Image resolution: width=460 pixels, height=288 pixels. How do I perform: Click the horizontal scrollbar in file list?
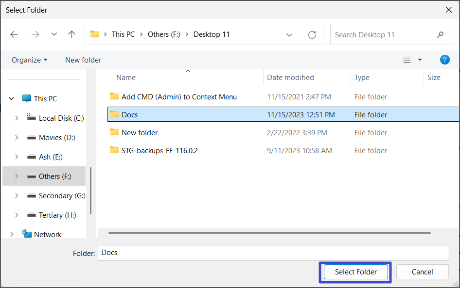[269, 233]
